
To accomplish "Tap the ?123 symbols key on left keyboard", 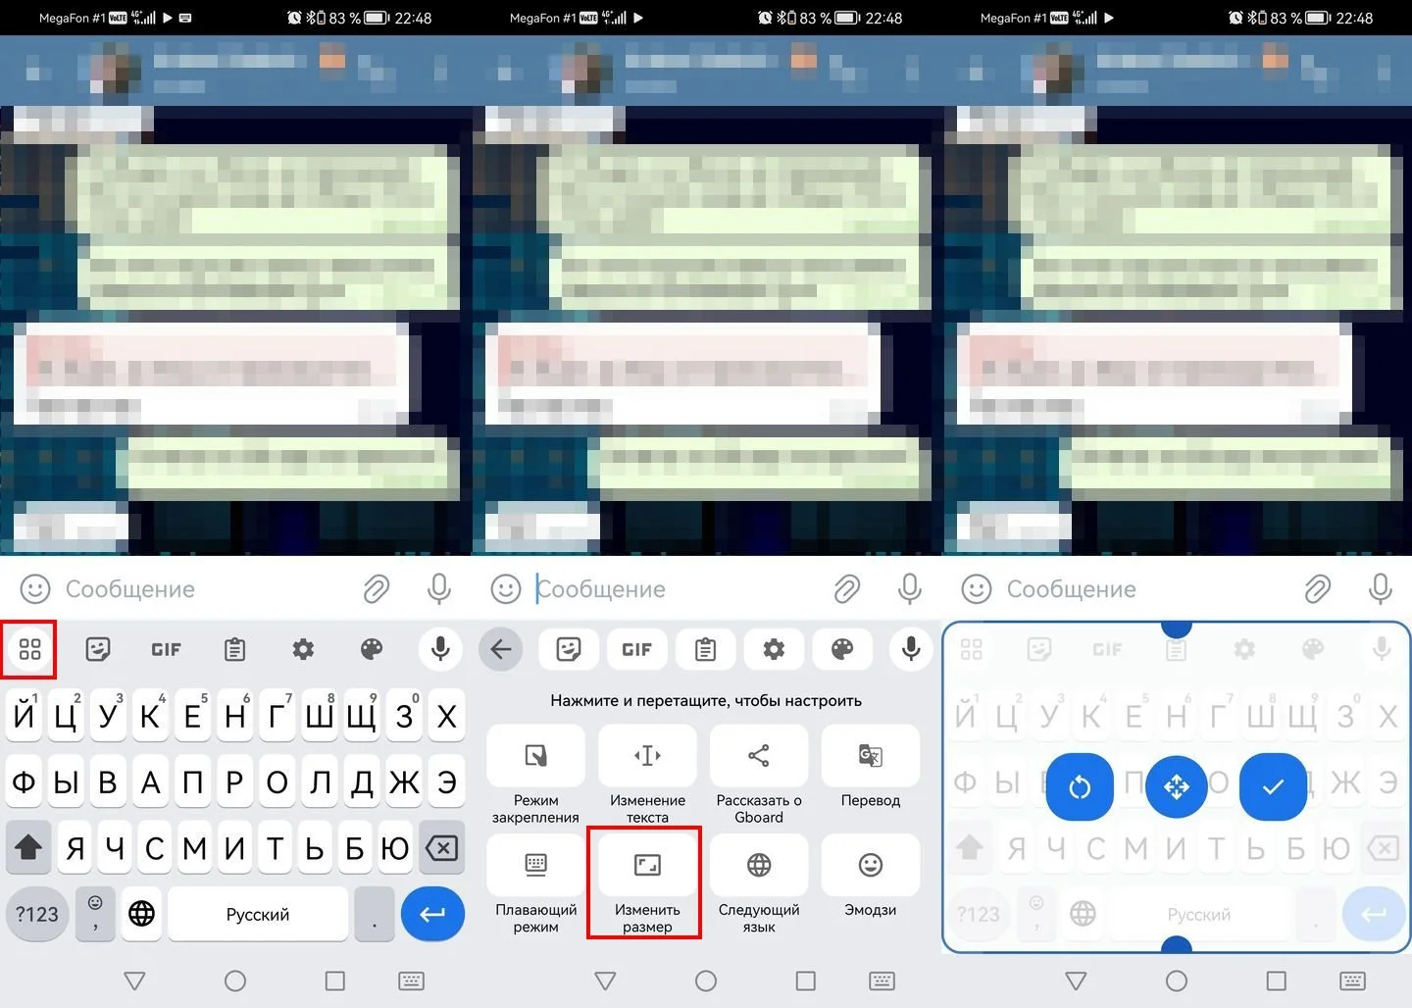I will click(37, 914).
